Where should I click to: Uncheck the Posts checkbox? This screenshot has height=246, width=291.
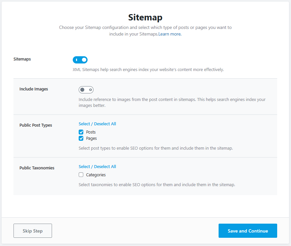[x=81, y=132]
